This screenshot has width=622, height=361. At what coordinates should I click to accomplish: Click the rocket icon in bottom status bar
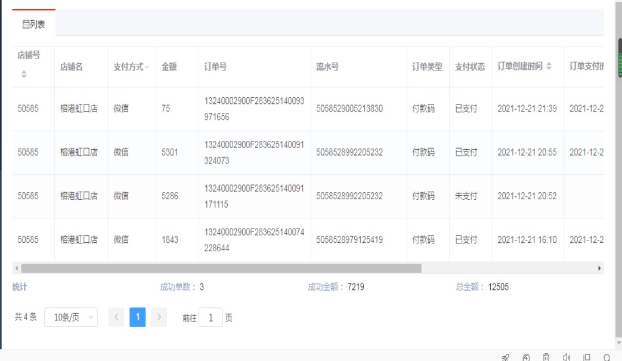(x=506, y=357)
